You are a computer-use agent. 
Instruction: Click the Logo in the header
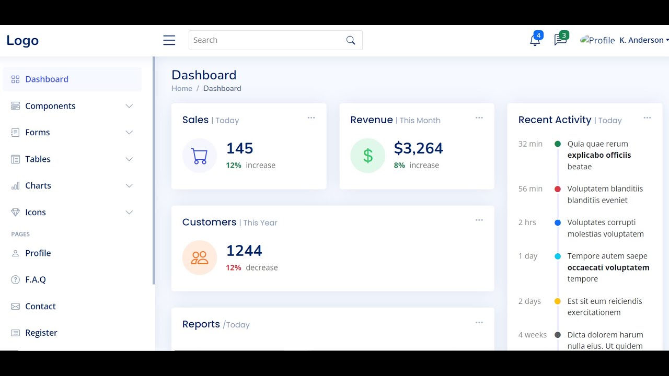[x=22, y=40]
